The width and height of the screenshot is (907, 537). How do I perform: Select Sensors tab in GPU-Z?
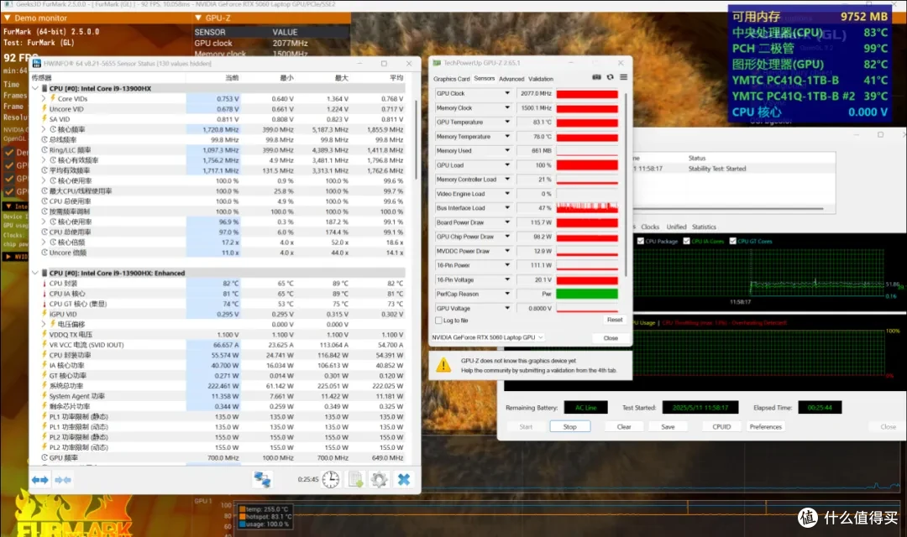485,78
